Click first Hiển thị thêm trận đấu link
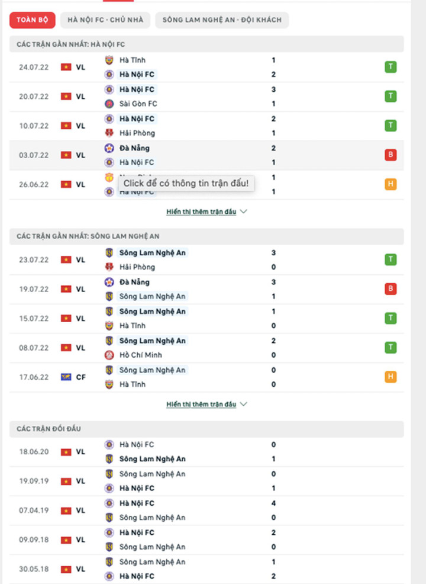This screenshot has height=584, width=426. [201, 211]
